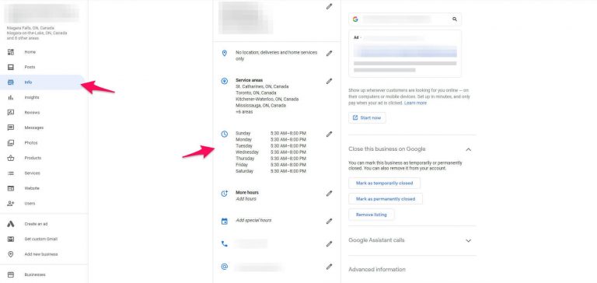Click Remove listing button
Image resolution: width=597 pixels, height=283 pixels.
coord(372,215)
